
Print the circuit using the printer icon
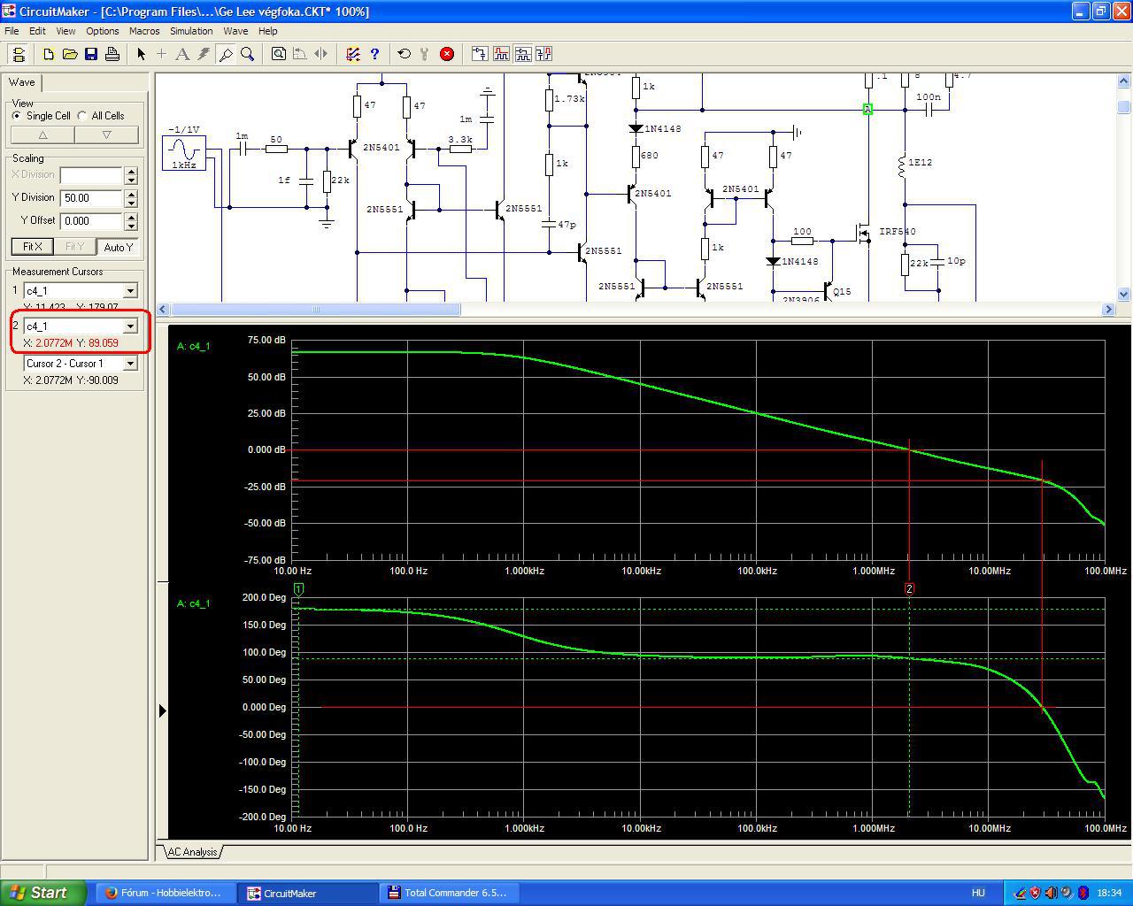pyautogui.click(x=112, y=54)
